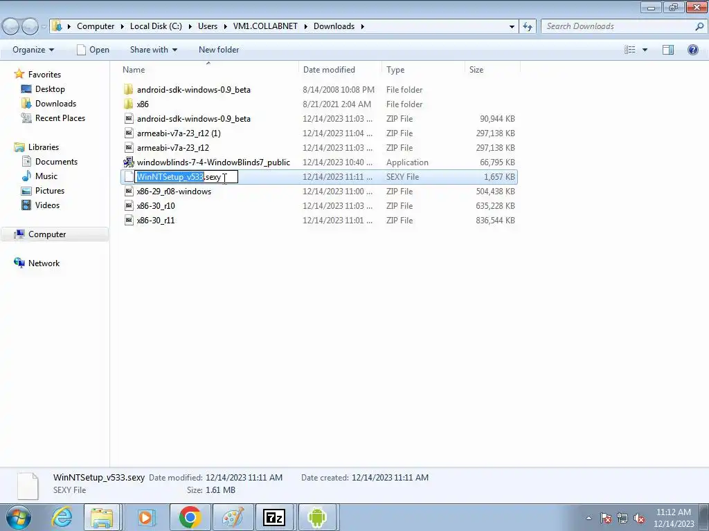Open the Help question mark icon
The image size is (709, 531).
692,50
